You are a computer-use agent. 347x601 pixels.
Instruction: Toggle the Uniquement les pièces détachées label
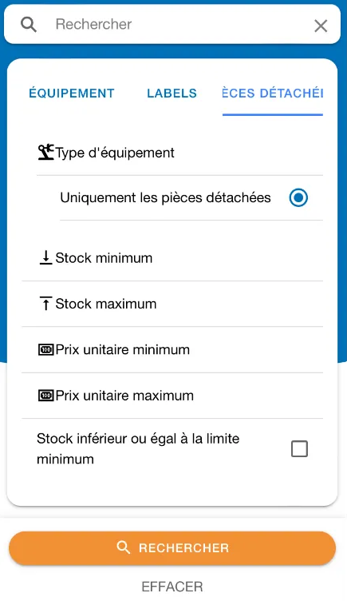165,197
